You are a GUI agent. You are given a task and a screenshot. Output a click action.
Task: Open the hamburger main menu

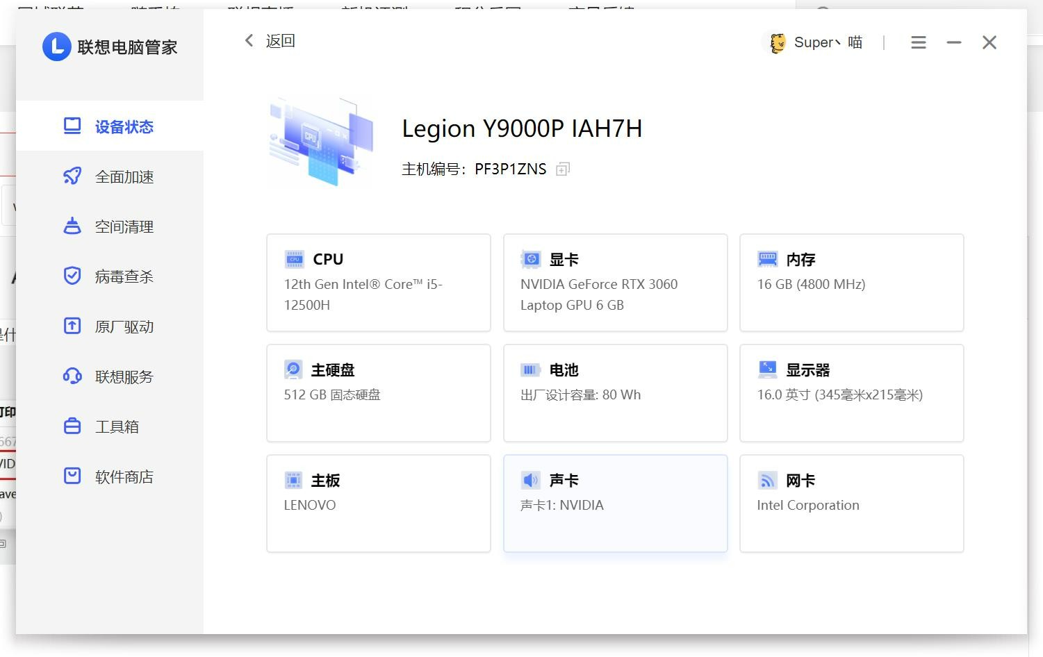(x=919, y=42)
